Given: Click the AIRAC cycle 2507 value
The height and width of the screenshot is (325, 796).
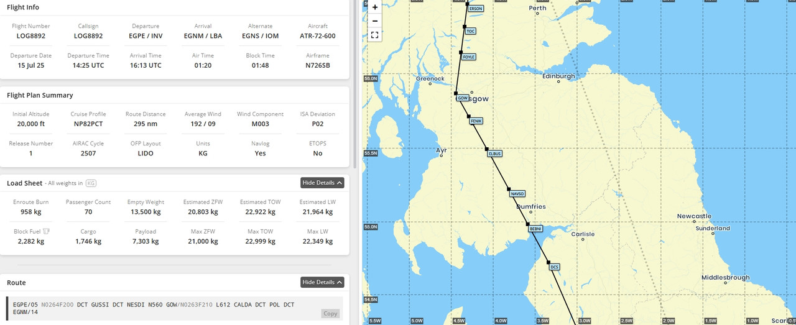Looking at the screenshot, I should 88,153.
